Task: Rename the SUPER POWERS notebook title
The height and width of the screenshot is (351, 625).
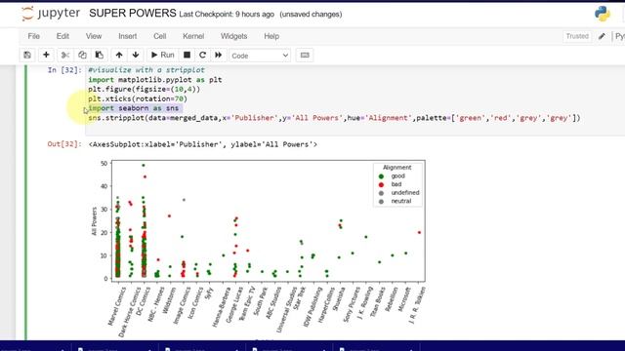Action: pyautogui.click(x=133, y=13)
